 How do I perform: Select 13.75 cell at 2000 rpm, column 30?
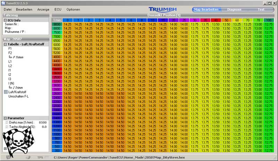(195, 106)
